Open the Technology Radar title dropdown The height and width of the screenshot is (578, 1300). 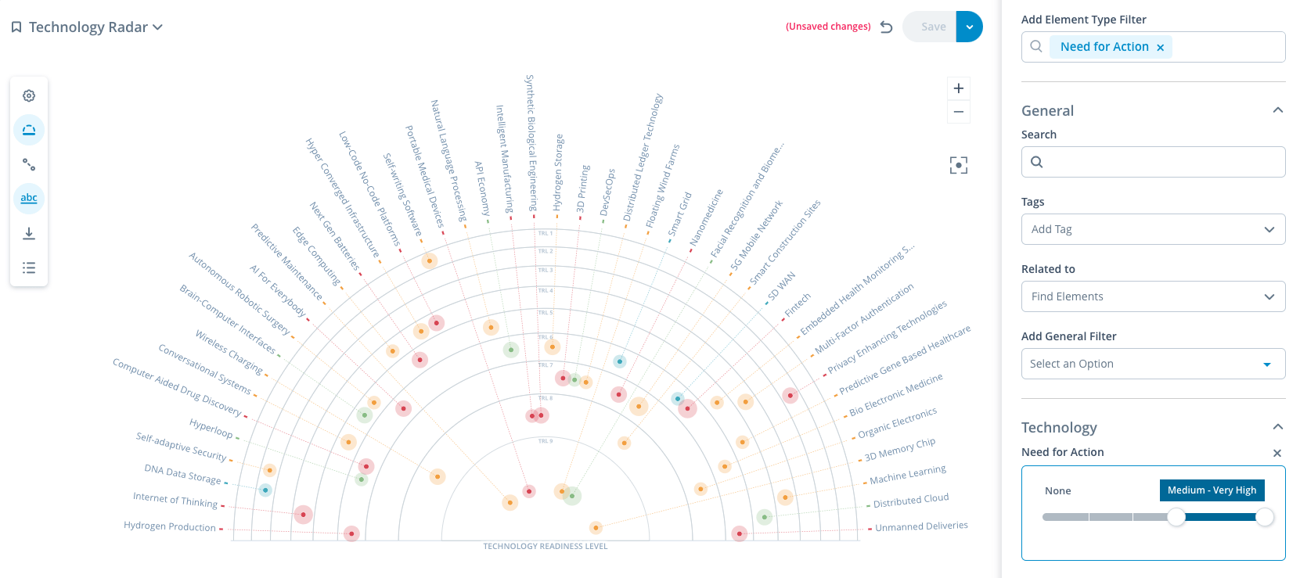pos(157,27)
